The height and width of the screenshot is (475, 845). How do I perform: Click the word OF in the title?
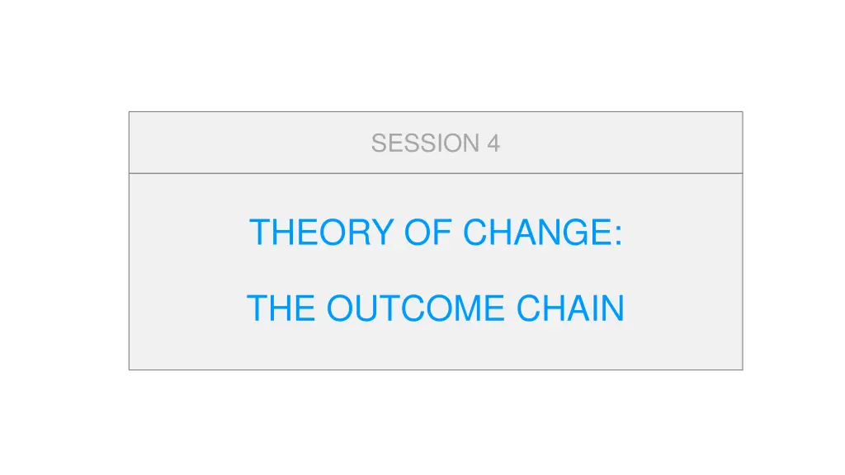click(x=428, y=232)
